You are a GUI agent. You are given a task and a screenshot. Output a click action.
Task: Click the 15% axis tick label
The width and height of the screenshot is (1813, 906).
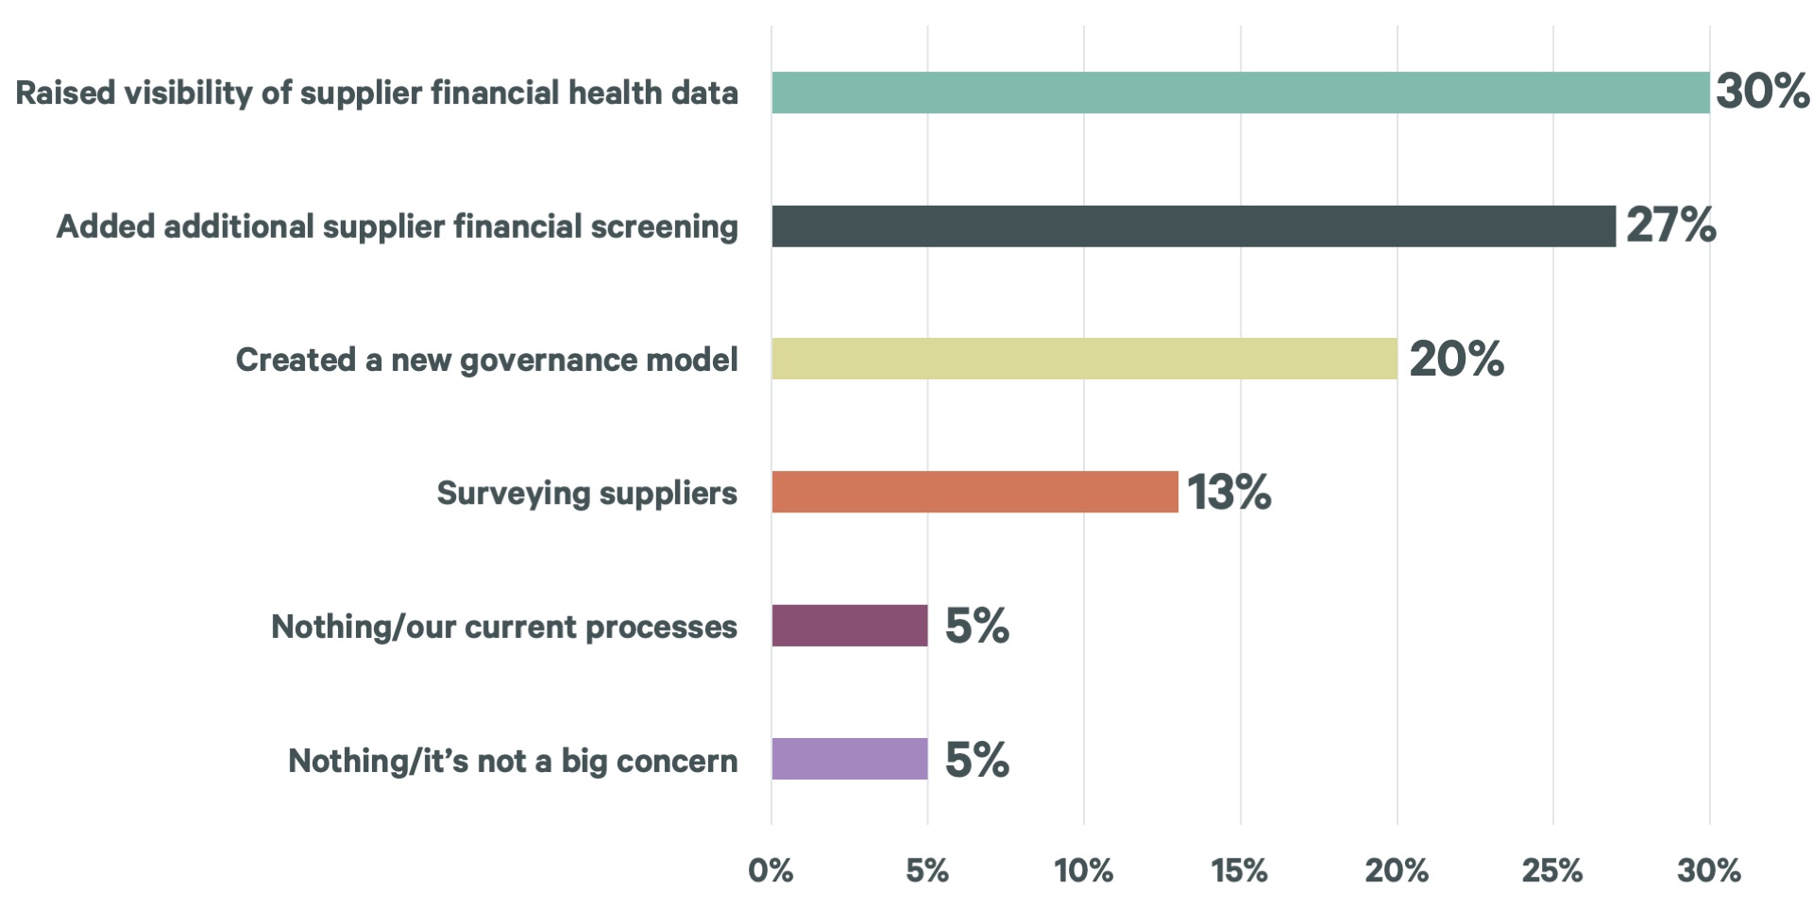pos(1239,870)
